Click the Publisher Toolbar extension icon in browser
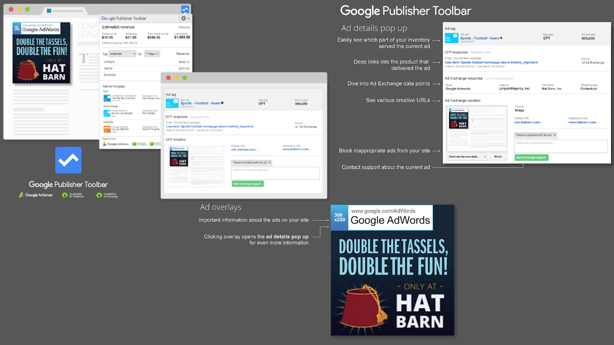 (x=185, y=10)
